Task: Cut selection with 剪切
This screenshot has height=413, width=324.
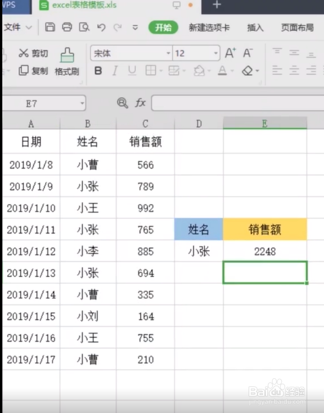Action: tap(34, 53)
